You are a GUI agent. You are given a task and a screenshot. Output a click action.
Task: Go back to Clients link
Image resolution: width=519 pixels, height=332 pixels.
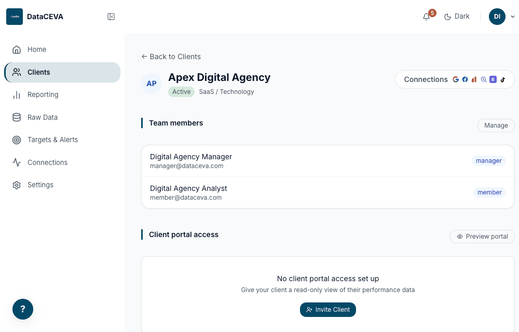coord(171,57)
